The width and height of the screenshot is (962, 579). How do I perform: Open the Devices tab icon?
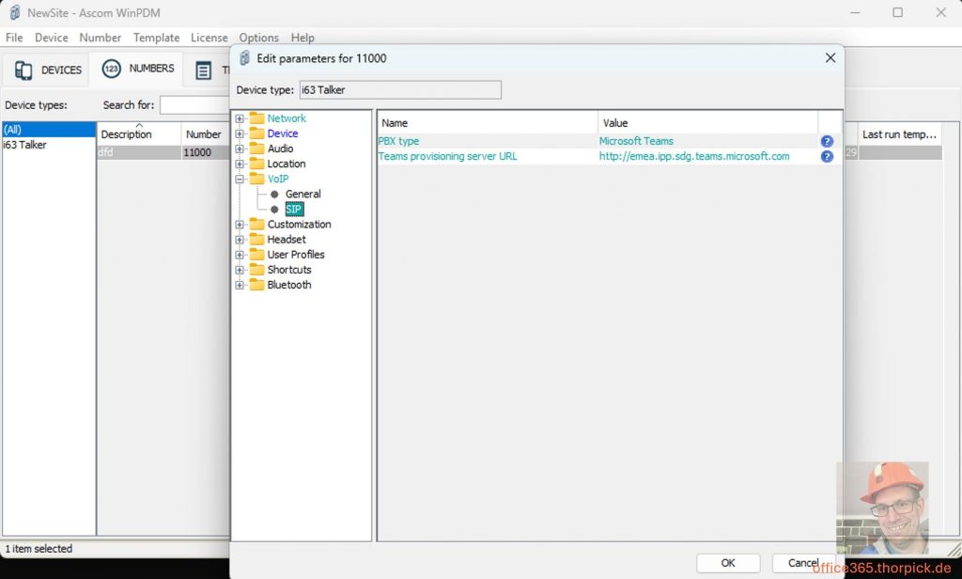23,70
